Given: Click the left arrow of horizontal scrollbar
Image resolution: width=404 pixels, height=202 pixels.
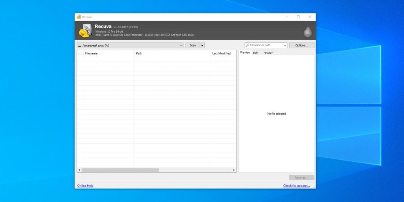Looking at the screenshot, I should point(79,170).
